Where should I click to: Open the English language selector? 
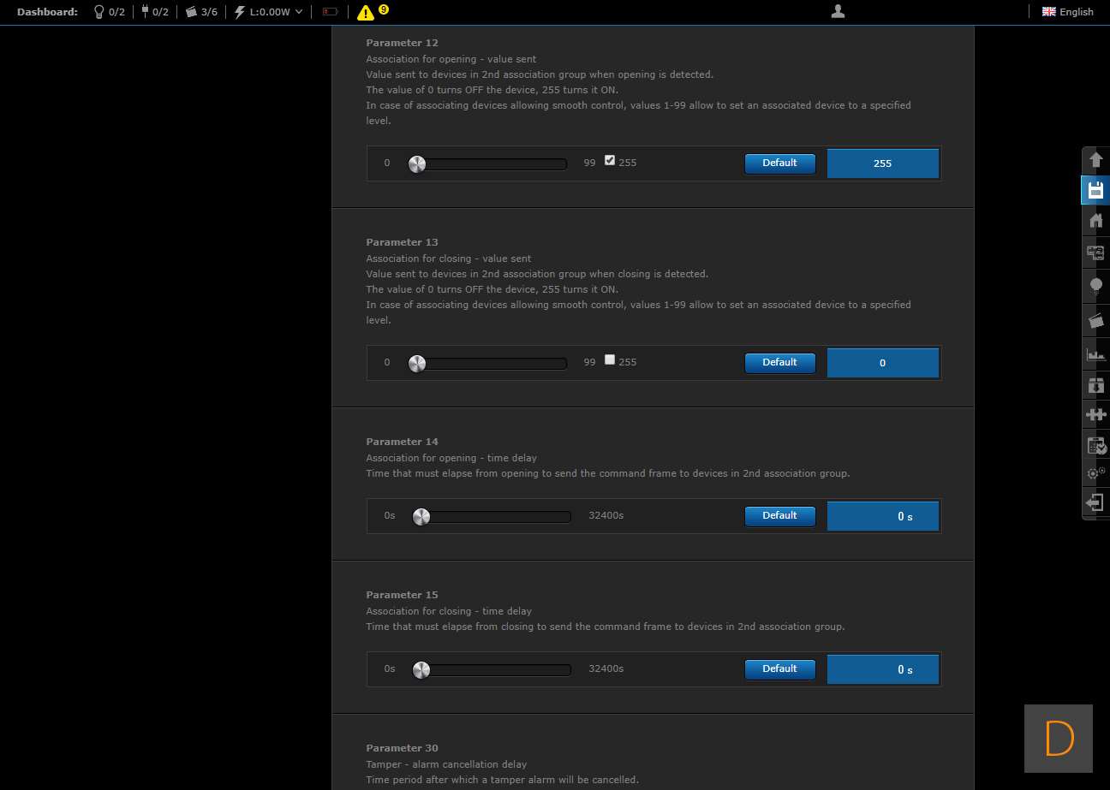point(1067,12)
